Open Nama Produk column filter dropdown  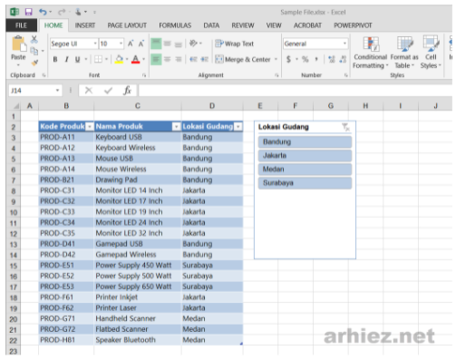tap(176, 127)
